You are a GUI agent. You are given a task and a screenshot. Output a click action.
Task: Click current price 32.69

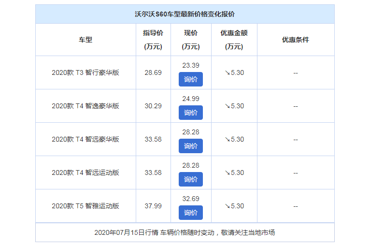(191, 199)
